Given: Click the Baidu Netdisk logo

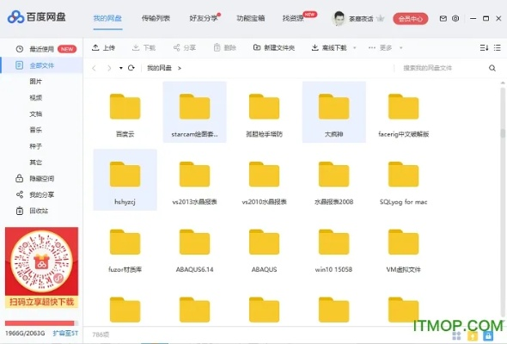Looking at the screenshot, I should (x=37, y=17).
